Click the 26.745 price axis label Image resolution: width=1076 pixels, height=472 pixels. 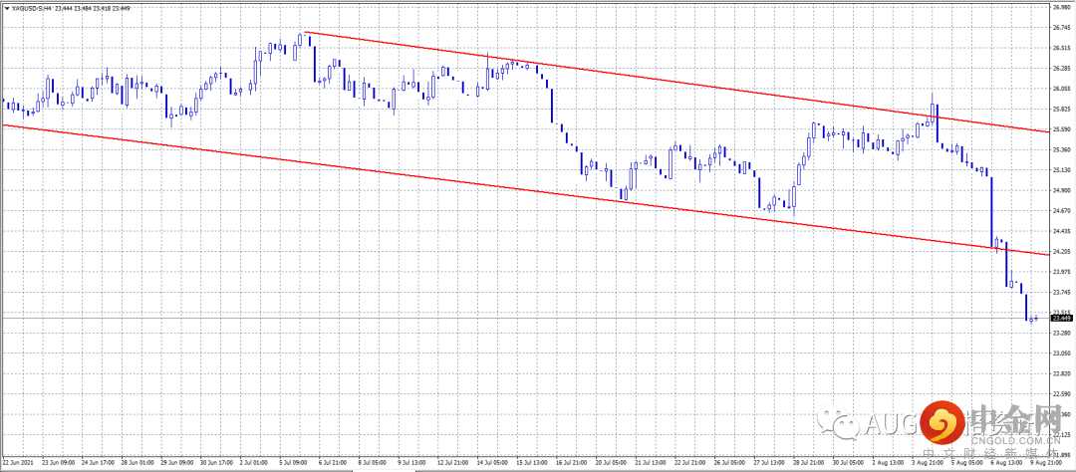point(1061,28)
